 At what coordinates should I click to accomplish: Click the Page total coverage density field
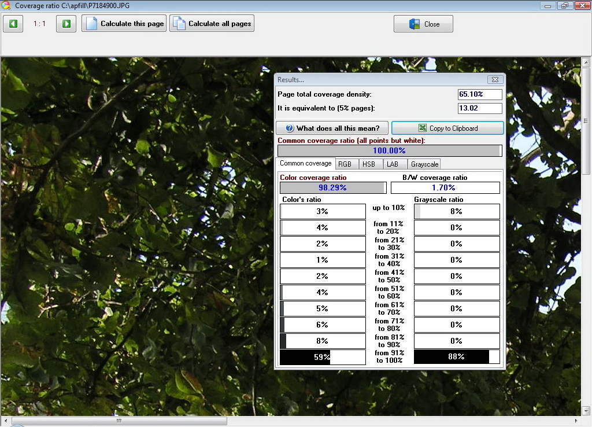[480, 94]
